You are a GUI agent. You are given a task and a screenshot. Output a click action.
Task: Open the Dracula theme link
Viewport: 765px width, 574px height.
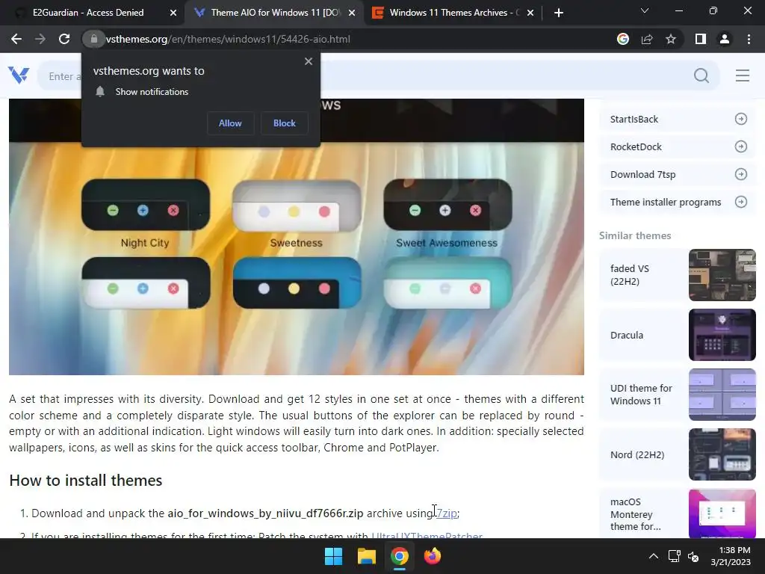click(627, 335)
